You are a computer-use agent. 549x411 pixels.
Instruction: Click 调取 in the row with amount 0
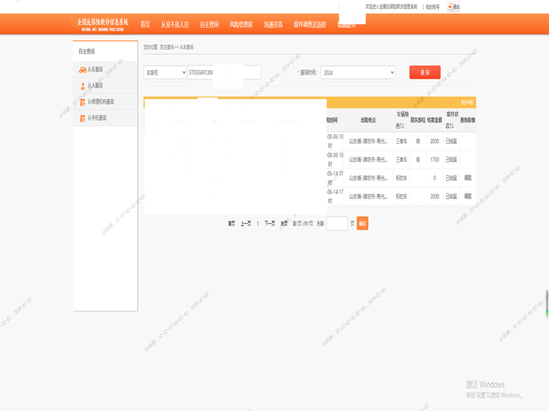point(468,178)
